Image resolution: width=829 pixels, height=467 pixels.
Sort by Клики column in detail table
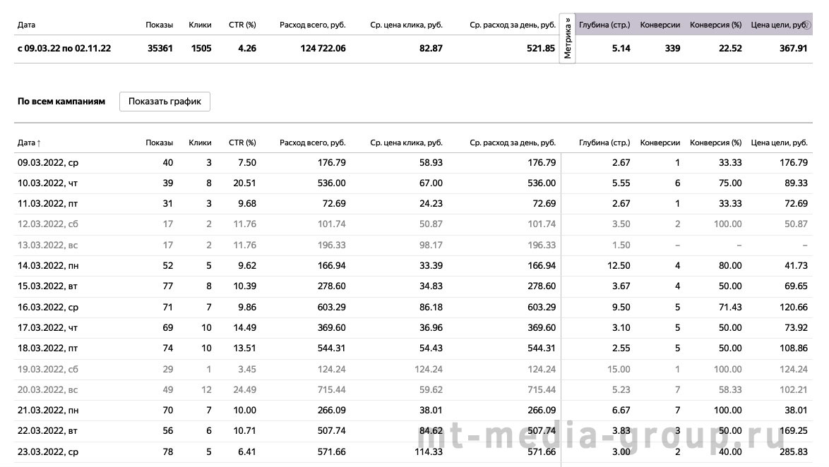point(200,142)
